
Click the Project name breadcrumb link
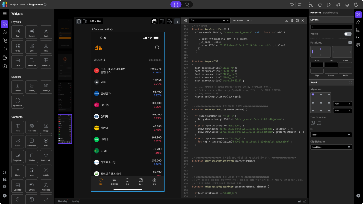pos(18,4)
